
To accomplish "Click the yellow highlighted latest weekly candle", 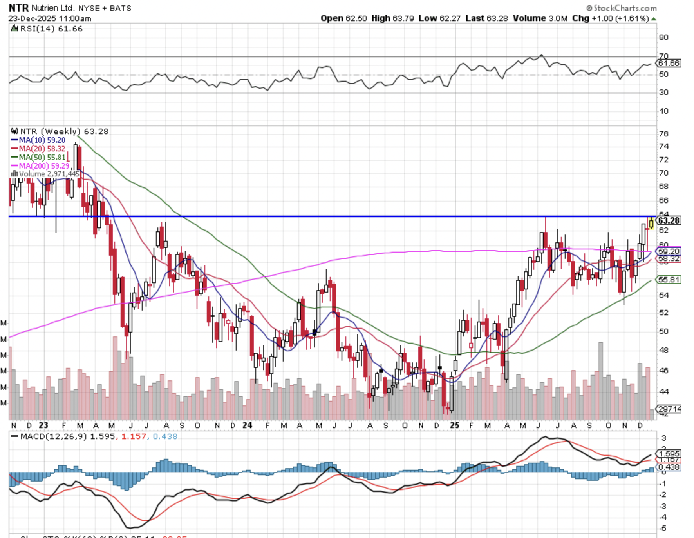I will tap(651, 224).
